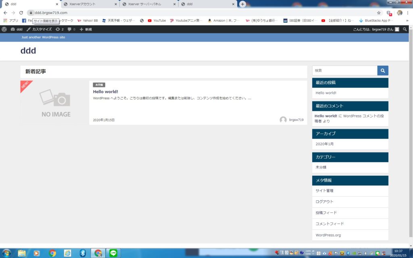Open the admin bar search magnifier icon

coord(405,29)
